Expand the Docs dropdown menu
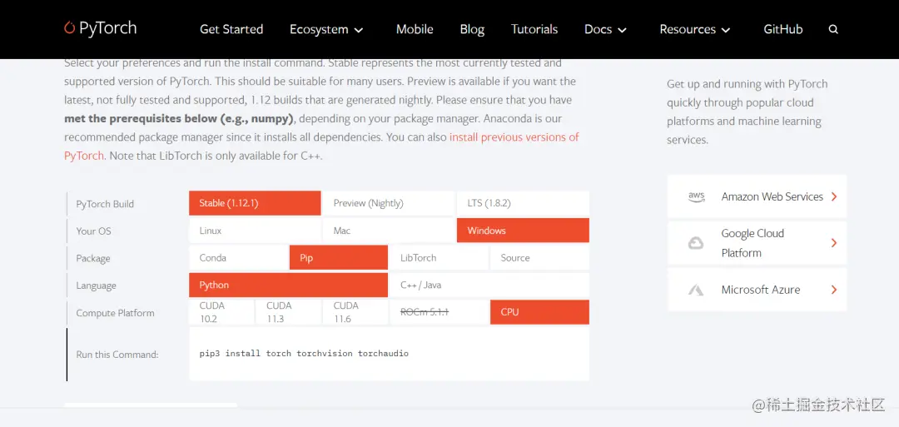The image size is (899, 427). [x=605, y=29]
